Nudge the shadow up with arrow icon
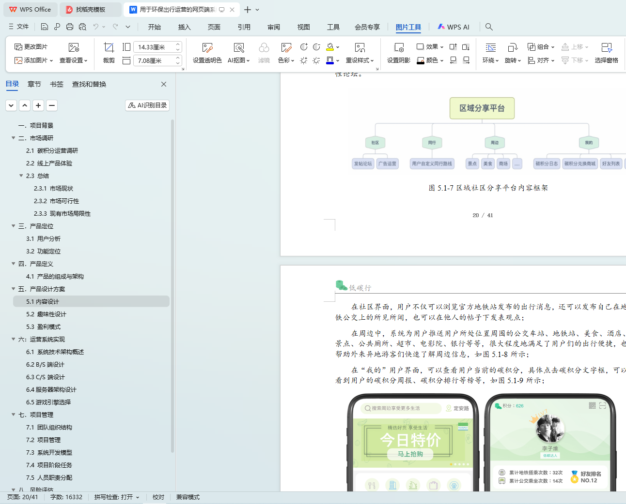This screenshot has height=504, width=626. [453, 47]
